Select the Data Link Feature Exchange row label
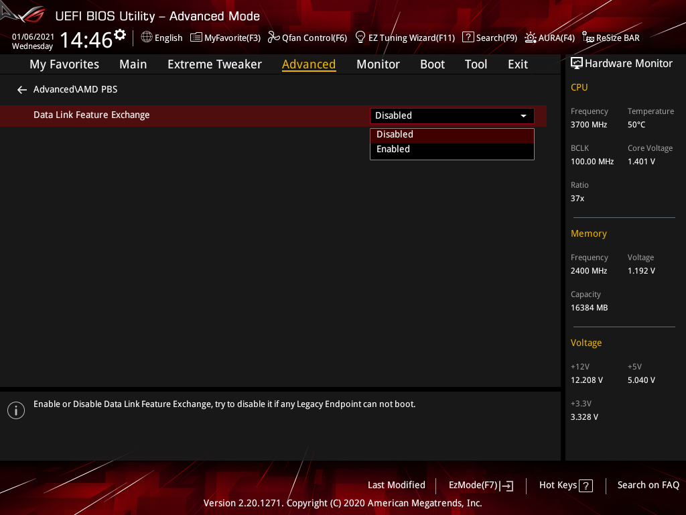The image size is (686, 515). pyautogui.click(x=91, y=115)
